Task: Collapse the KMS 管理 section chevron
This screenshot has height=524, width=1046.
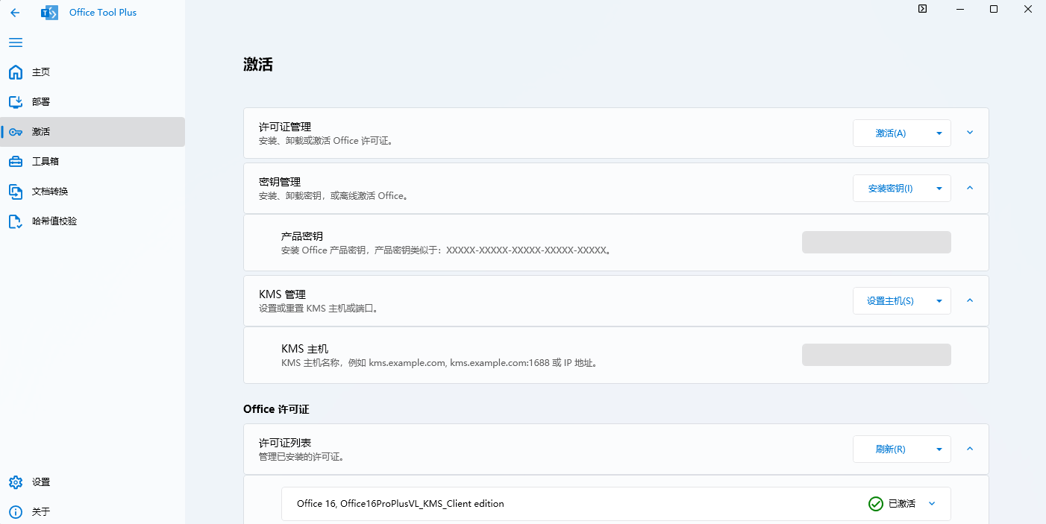Action: coord(970,300)
